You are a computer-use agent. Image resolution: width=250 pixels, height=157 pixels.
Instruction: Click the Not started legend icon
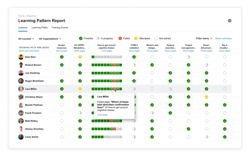pos(156,39)
